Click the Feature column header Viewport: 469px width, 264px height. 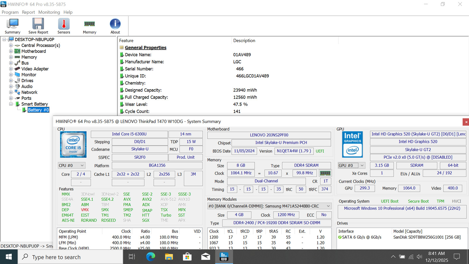point(175,40)
